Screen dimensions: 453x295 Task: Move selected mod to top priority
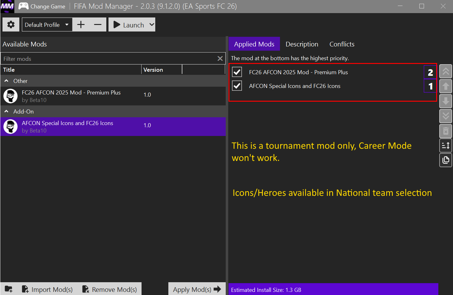click(x=446, y=72)
